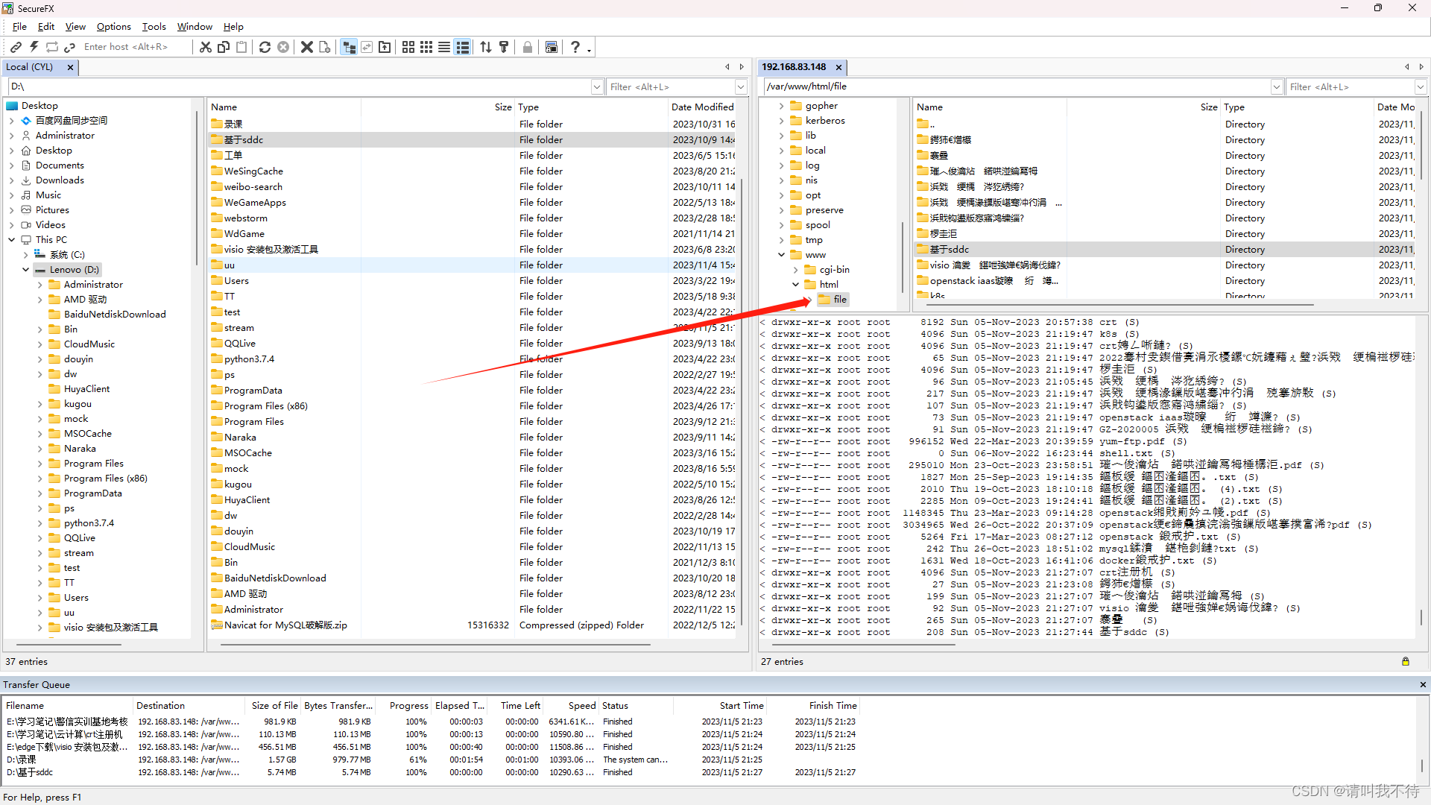Viewport: 1431px width, 805px height.
Task: Click the parent folder up icon
Action: point(385,47)
